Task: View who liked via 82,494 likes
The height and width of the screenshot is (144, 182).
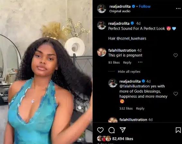Action: point(123,139)
